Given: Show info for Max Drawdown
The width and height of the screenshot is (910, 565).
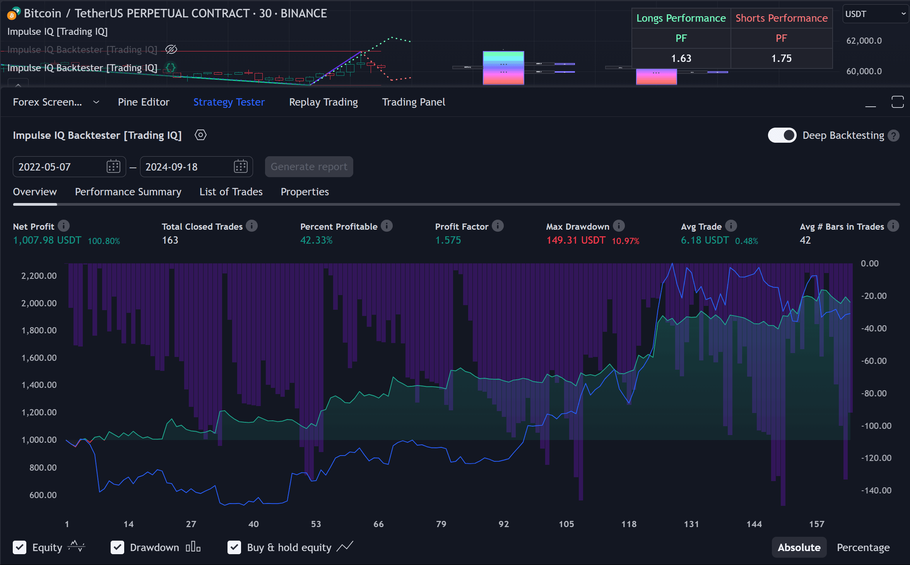Looking at the screenshot, I should coord(619,226).
